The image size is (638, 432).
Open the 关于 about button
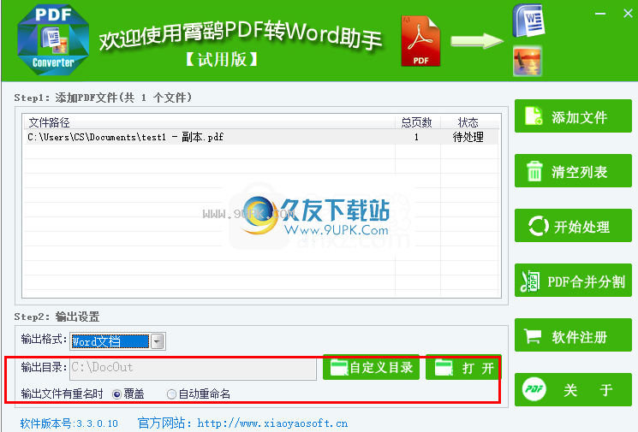(573, 390)
